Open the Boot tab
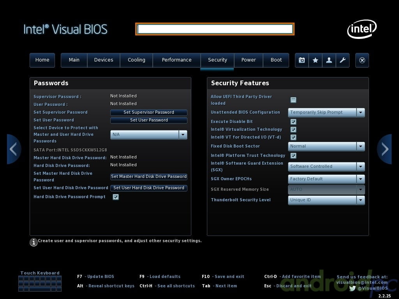Image resolution: width=399 pixels, height=299 pixels. 276,60
